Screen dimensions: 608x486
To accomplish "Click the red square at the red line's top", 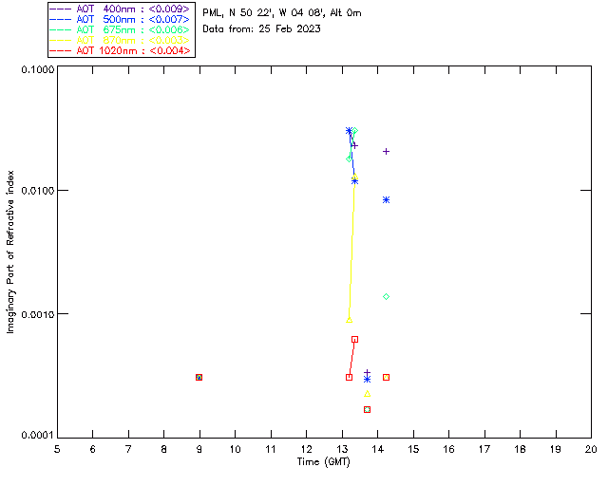I will 354,339.
